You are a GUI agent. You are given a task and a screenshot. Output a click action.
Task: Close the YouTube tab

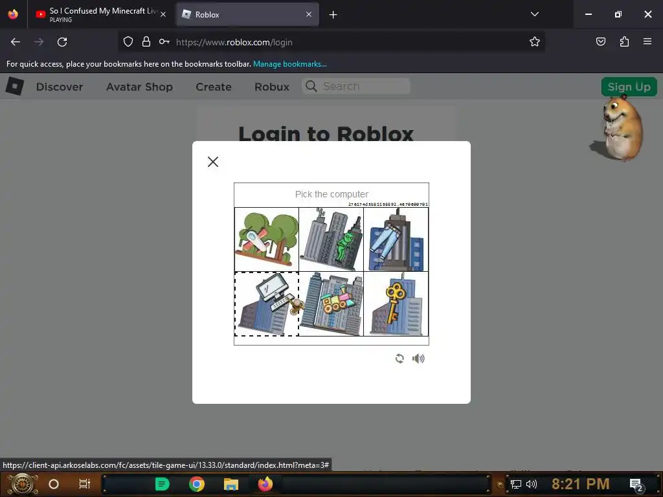pos(163,14)
